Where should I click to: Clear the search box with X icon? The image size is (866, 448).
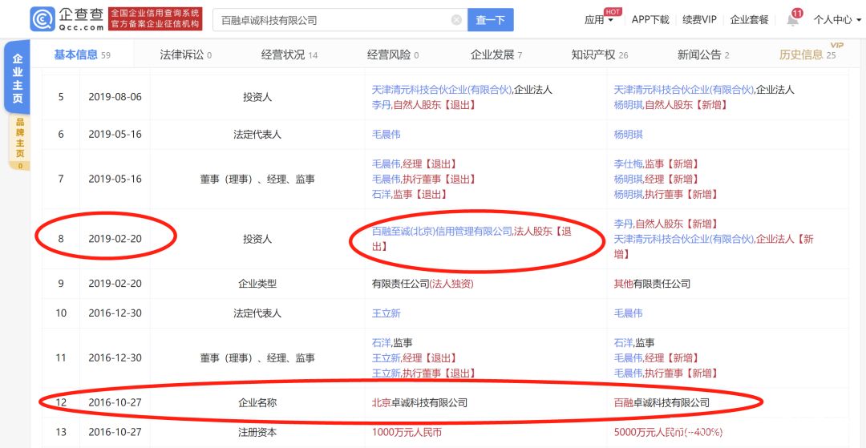(x=456, y=20)
